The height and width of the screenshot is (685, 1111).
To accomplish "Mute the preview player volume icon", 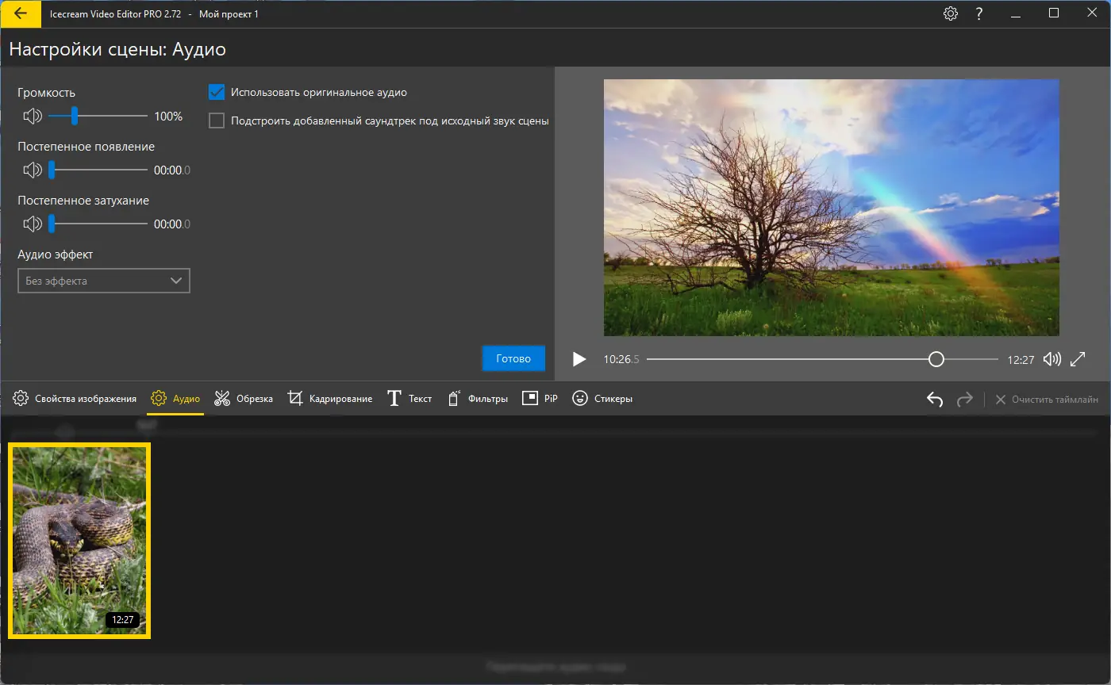I will [x=1051, y=359].
